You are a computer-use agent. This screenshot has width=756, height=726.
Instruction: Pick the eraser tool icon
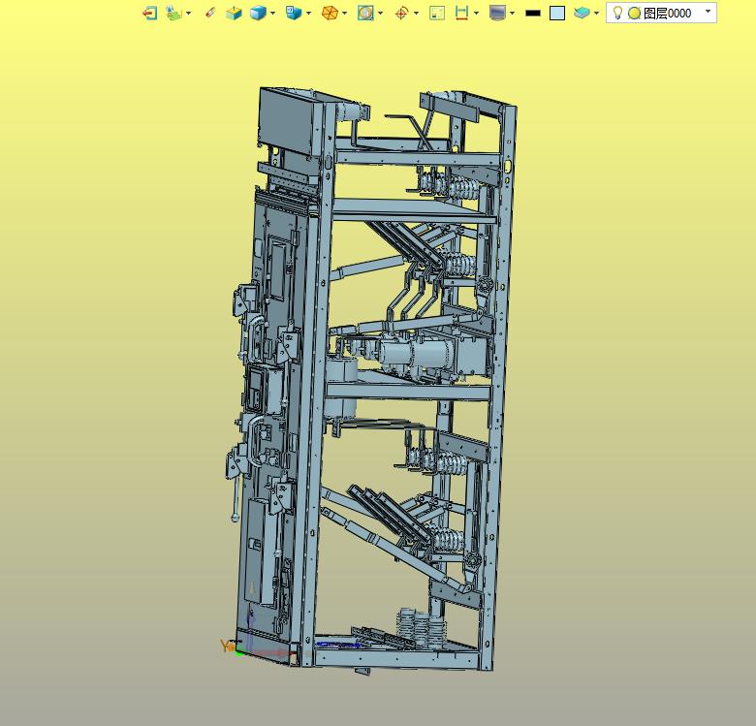click(x=210, y=13)
